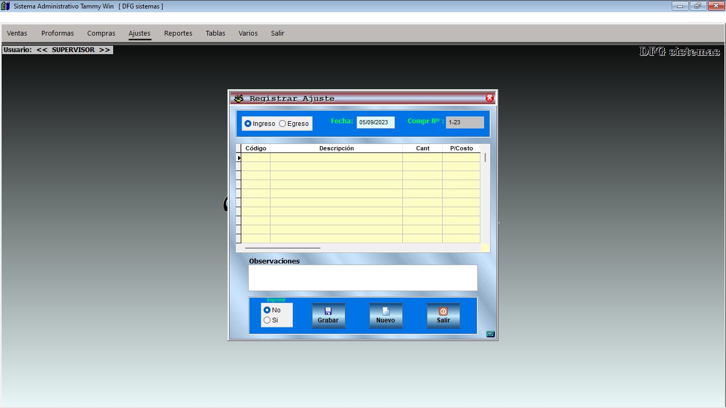Screen dimensions: 726x408
Task: Click the DFG sistemas logo text
Action: (679, 52)
